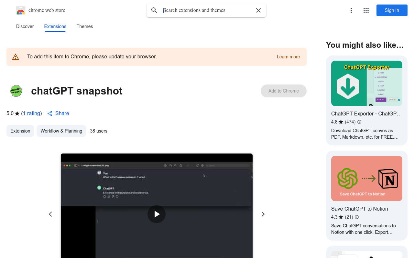Open the ChatGPT Exporter title
Viewport: 414px width, 258px height.
(367, 114)
